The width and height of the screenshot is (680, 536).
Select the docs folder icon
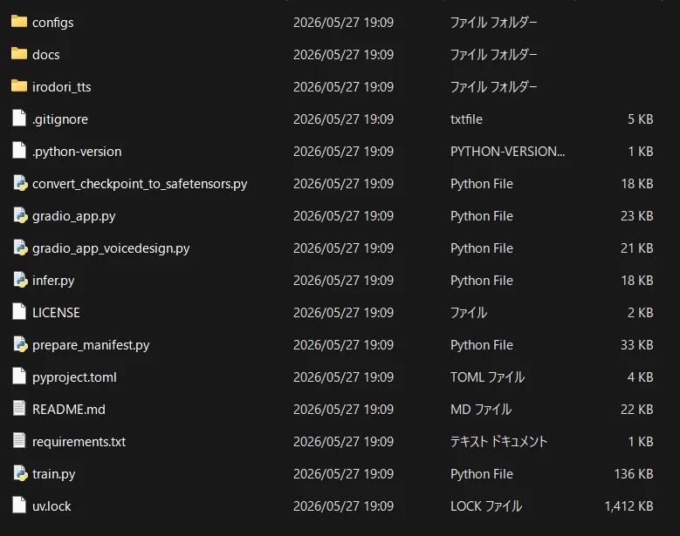click(19, 54)
